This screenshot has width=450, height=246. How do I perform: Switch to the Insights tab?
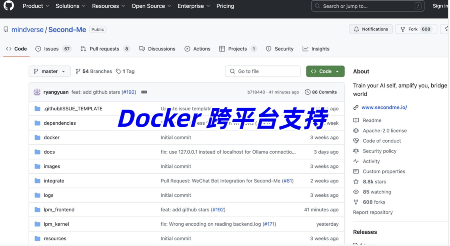click(316, 49)
